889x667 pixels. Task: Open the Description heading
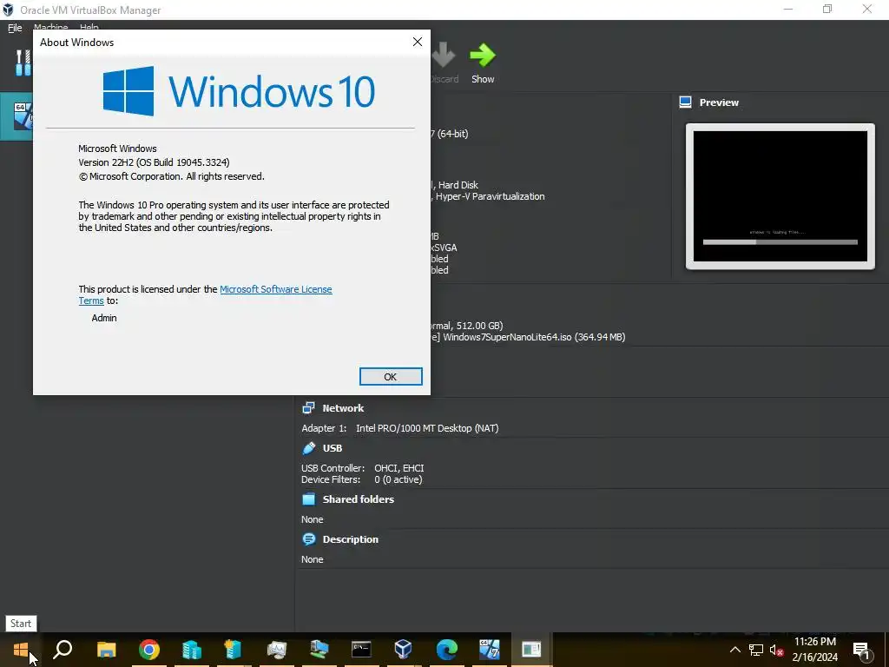(351, 539)
